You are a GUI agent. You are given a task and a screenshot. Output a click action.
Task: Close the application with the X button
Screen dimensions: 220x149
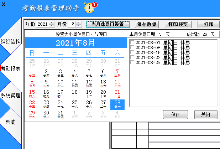pos(4,4)
